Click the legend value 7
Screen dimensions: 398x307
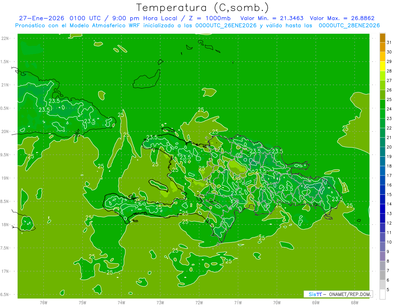click(388, 271)
